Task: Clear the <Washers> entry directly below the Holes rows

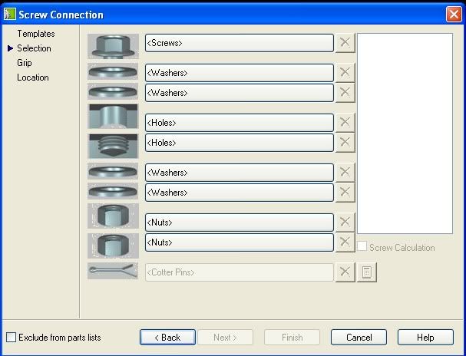Action: coord(345,172)
